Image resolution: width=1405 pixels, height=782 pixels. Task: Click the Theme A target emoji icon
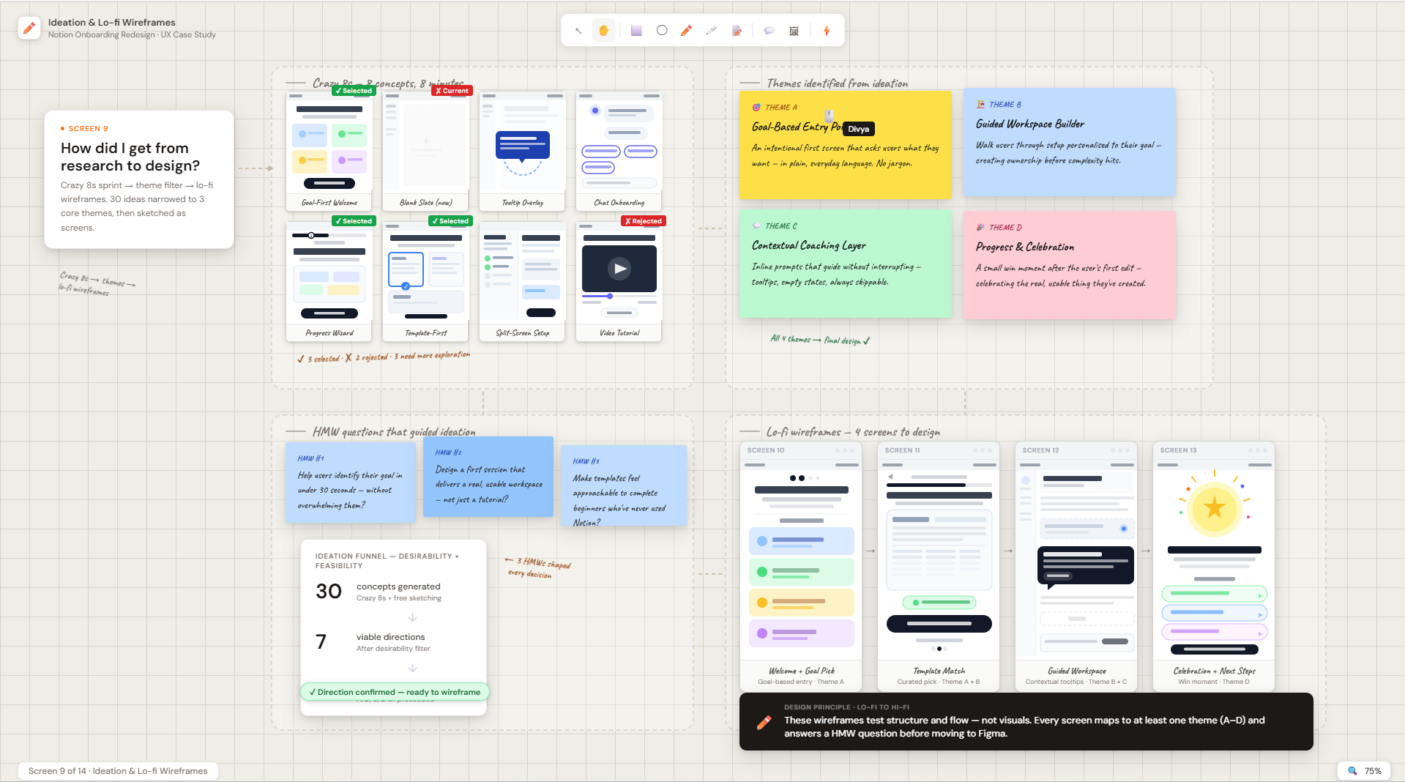click(x=756, y=107)
